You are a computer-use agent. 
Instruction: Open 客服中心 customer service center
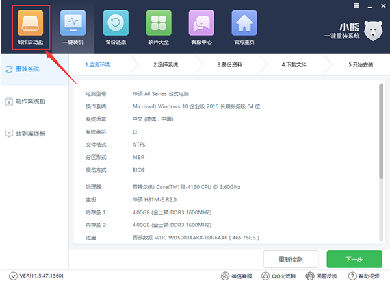tap(201, 27)
